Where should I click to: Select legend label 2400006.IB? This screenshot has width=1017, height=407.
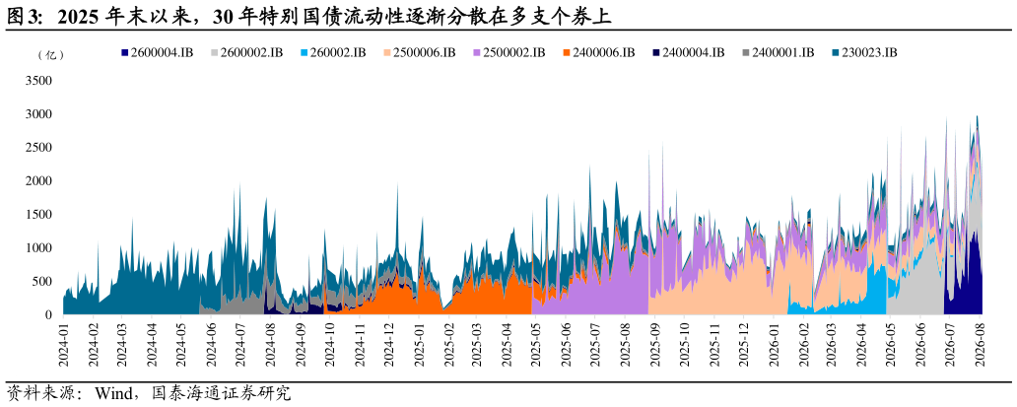coord(602,53)
